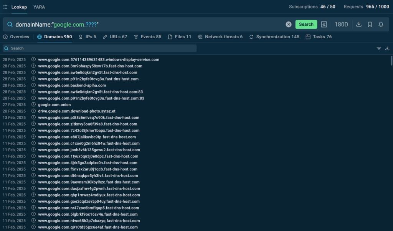Open the 180D time range selector
This screenshot has height=231, width=393.
[341, 25]
